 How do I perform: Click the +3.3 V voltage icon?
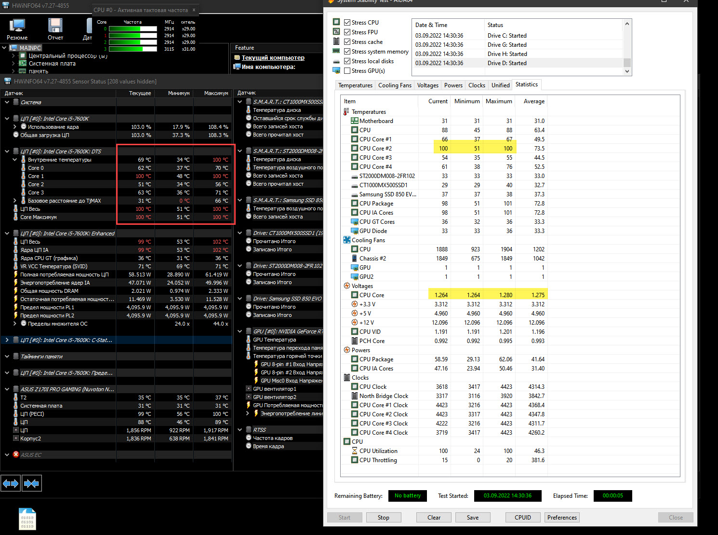click(x=355, y=304)
